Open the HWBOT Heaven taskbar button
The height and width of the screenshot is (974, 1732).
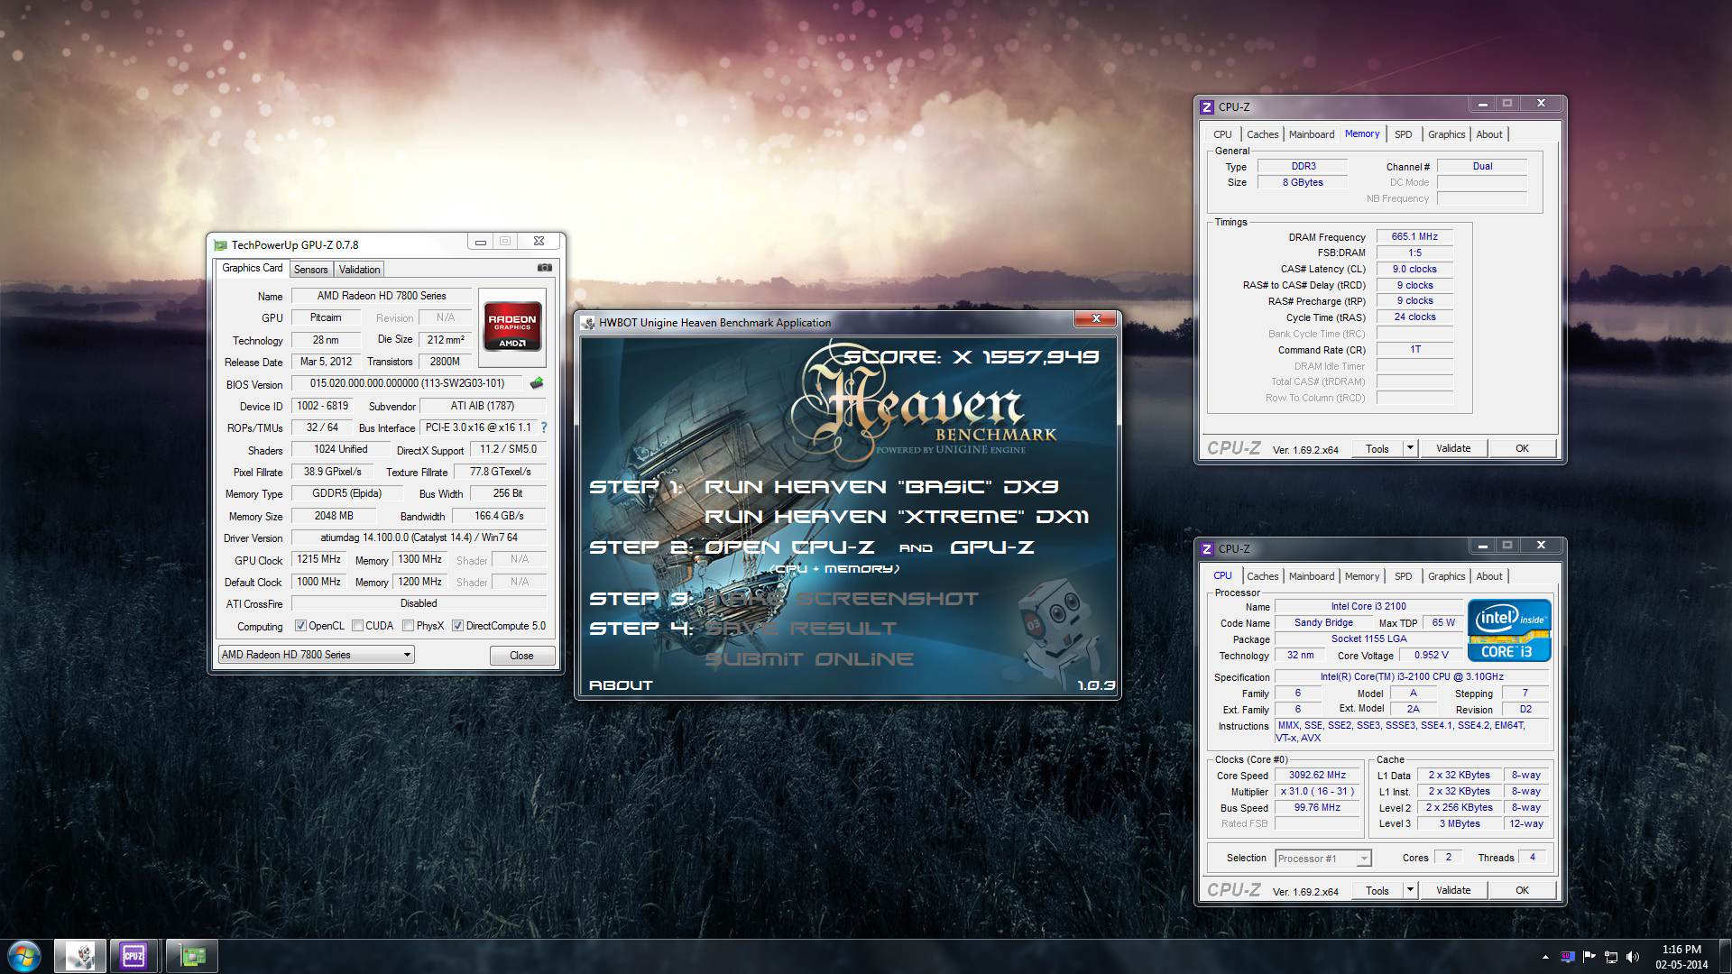coord(79,956)
